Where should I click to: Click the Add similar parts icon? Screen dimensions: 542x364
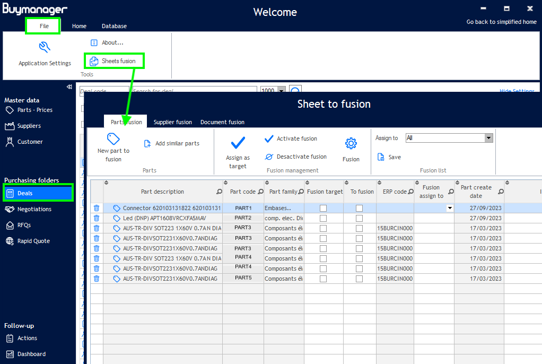pos(148,143)
